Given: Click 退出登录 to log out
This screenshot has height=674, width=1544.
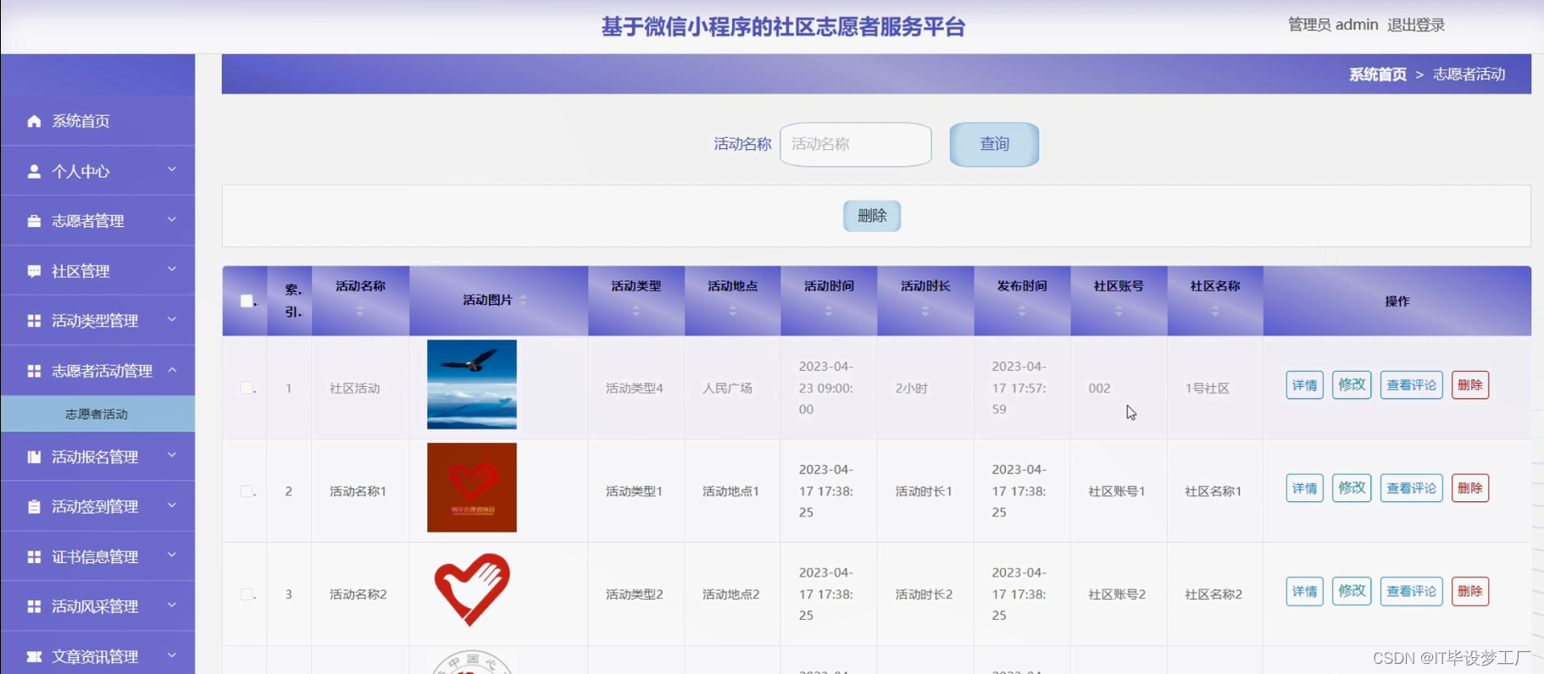Looking at the screenshot, I should tap(1416, 25).
